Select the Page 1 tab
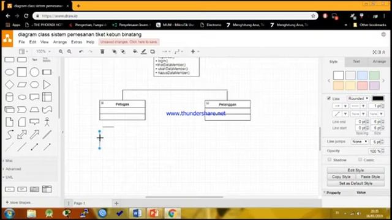 [79, 204]
